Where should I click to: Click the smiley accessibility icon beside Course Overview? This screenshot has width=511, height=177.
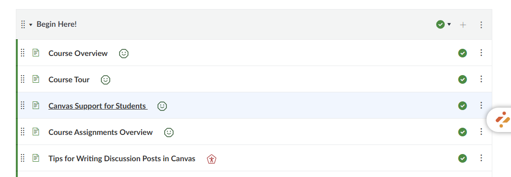(123, 53)
